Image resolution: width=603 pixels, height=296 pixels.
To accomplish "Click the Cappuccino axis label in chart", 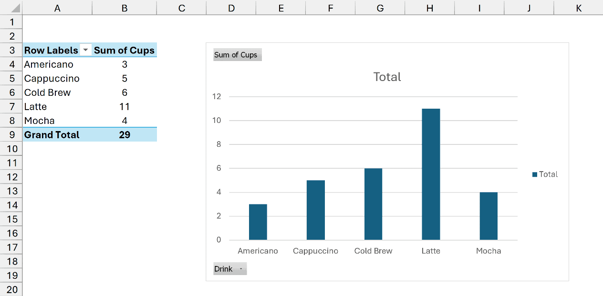I will [x=315, y=251].
